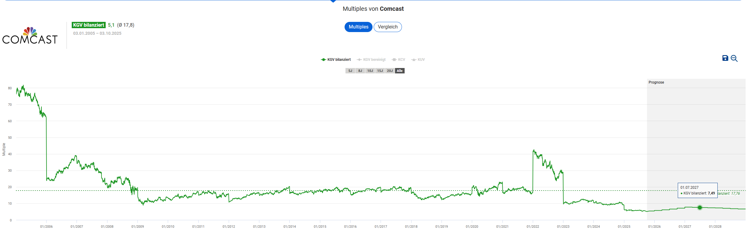Choose the 15J time range
The image size is (748, 237).
pyautogui.click(x=380, y=71)
